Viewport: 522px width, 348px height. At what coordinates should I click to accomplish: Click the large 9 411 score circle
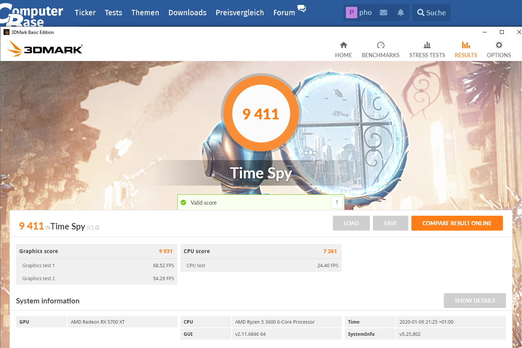coord(261,114)
